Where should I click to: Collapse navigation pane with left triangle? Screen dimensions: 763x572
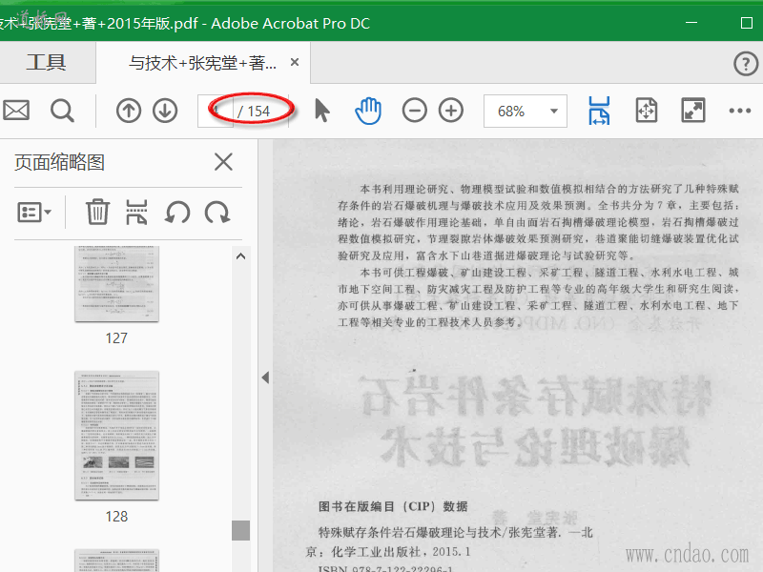point(265,378)
